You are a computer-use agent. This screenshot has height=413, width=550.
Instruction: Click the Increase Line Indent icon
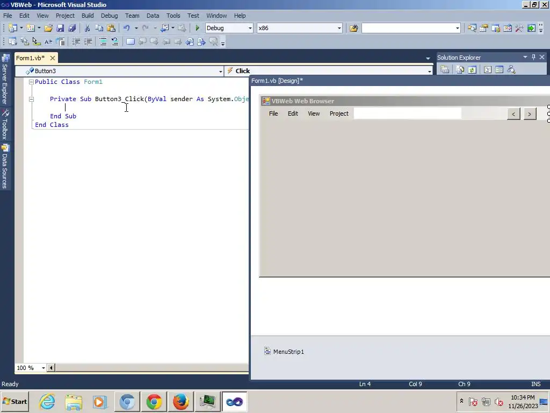tap(88, 42)
